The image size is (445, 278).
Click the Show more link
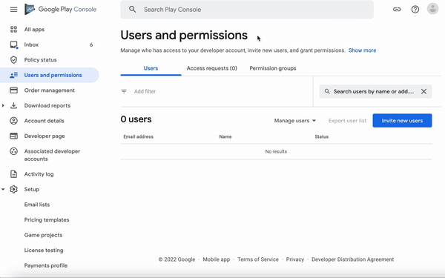362,50
